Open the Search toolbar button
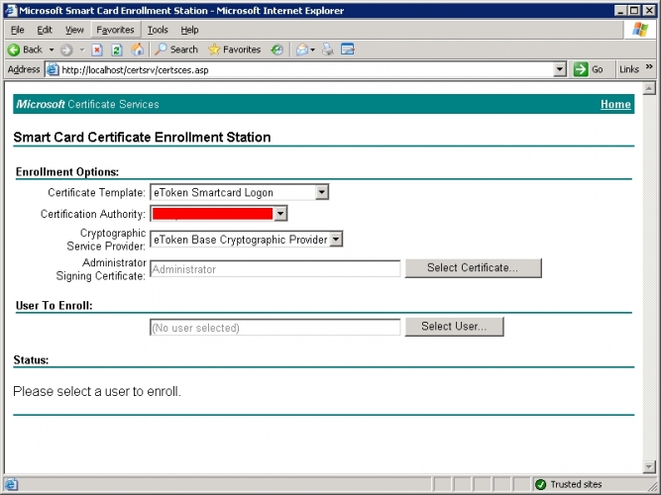661x495 pixels. click(175, 49)
